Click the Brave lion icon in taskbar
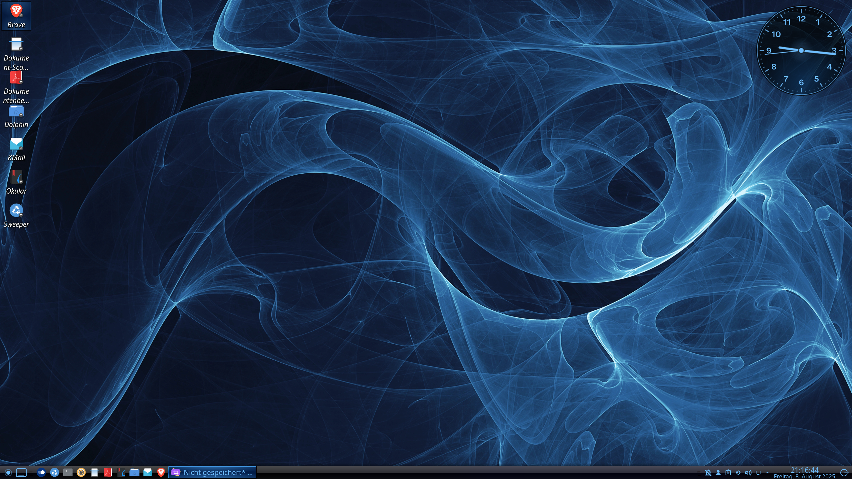 tap(161, 472)
